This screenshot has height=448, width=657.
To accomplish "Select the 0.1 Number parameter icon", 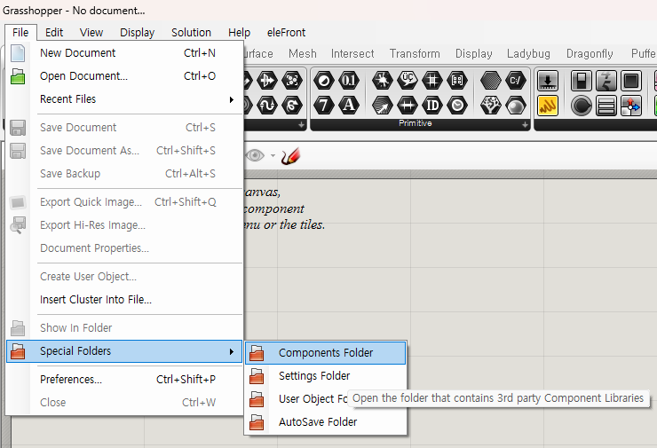I will coord(349,81).
